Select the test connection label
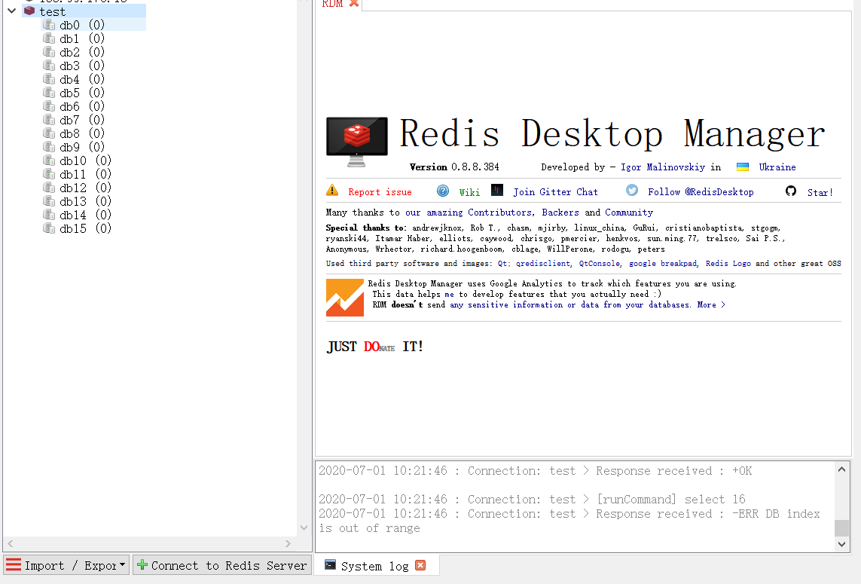Image resolution: width=861 pixels, height=584 pixels. (x=52, y=11)
